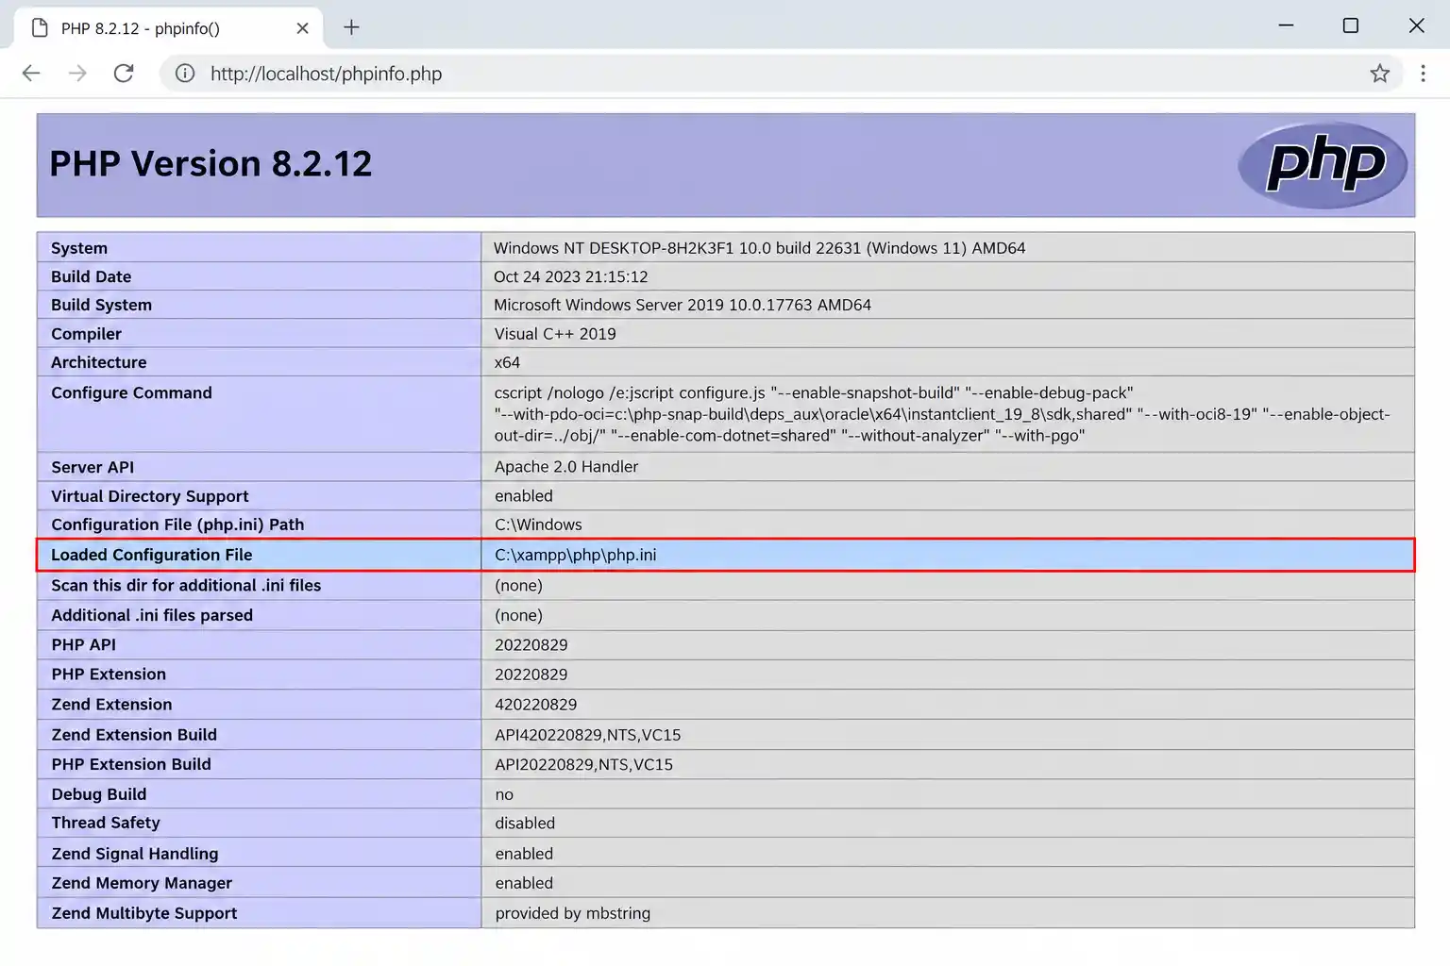Minimize the browser window

tap(1286, 25)
